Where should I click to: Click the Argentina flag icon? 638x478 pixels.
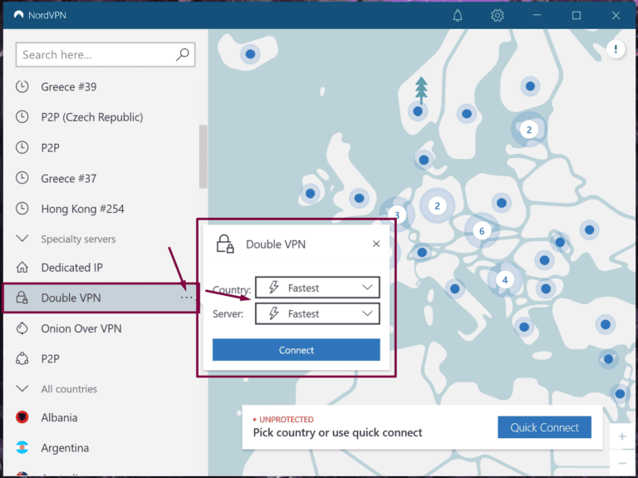click(x=23, y=448)
